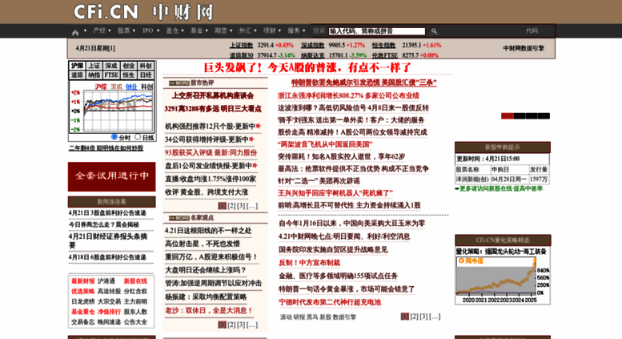Expand the 期货 dropdown menu
This screenshot has width=622, height=339.
pyautogui.click(x=223, y=30)
